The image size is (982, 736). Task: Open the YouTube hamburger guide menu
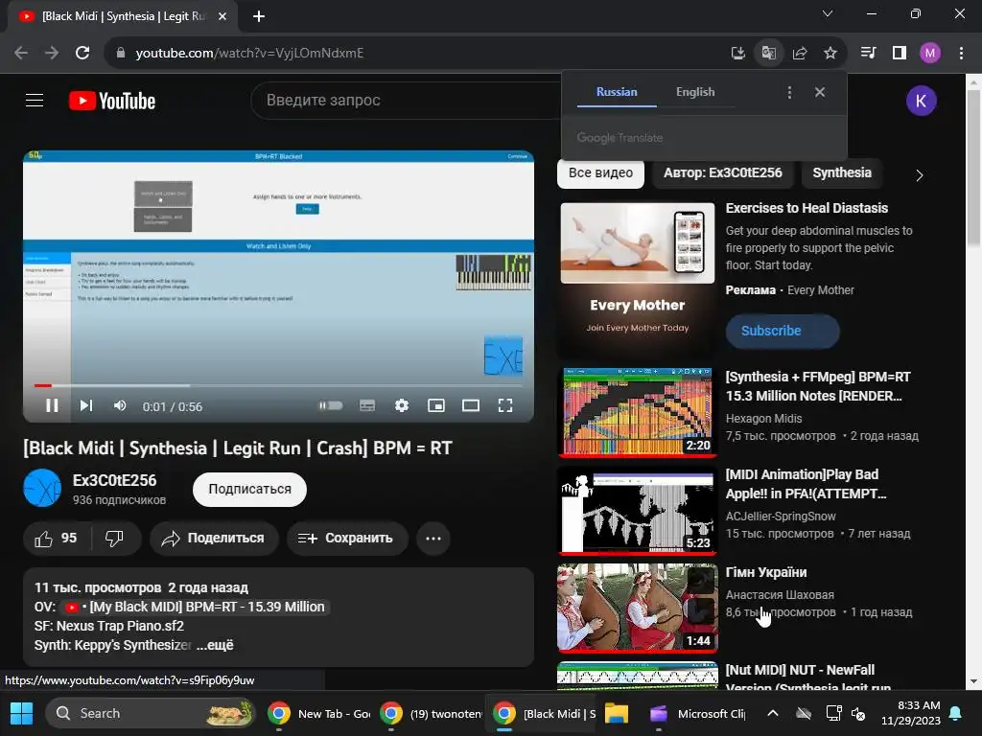pyautogui.click(x=35, y=100)
